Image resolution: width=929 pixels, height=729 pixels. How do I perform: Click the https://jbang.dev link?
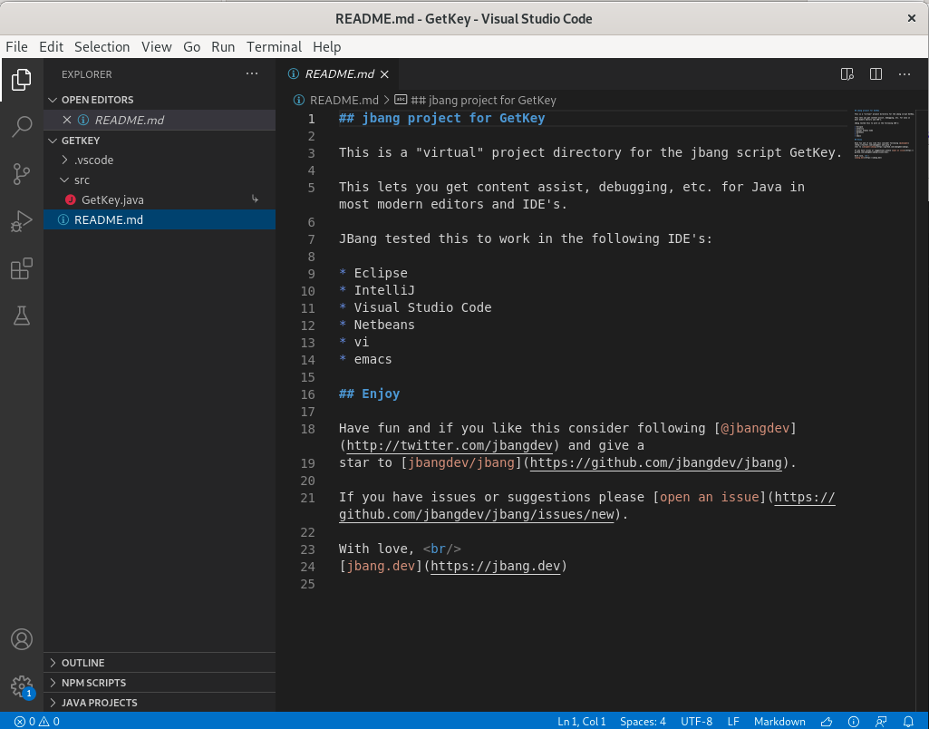(495, 566)
